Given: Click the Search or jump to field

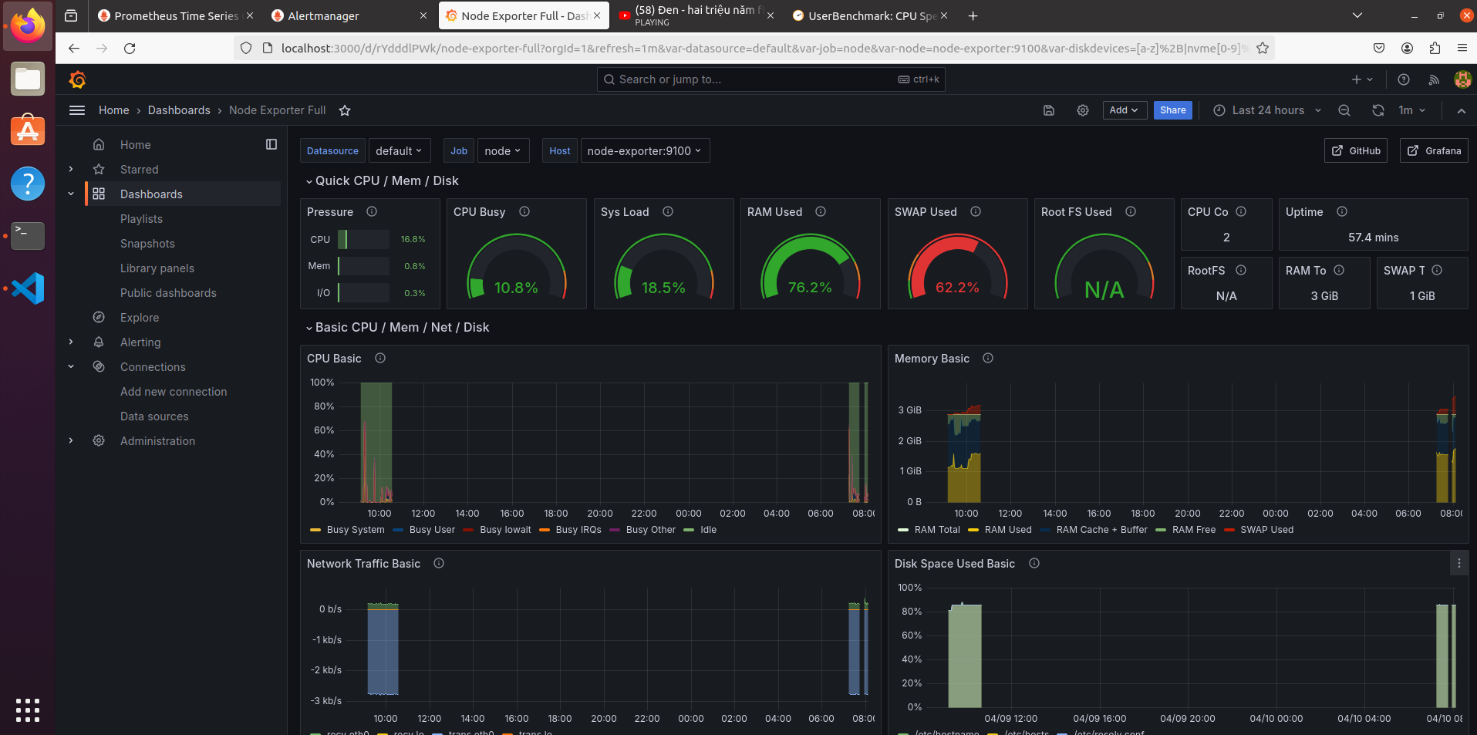Looking at the screenshot, I should click(771, 79).
